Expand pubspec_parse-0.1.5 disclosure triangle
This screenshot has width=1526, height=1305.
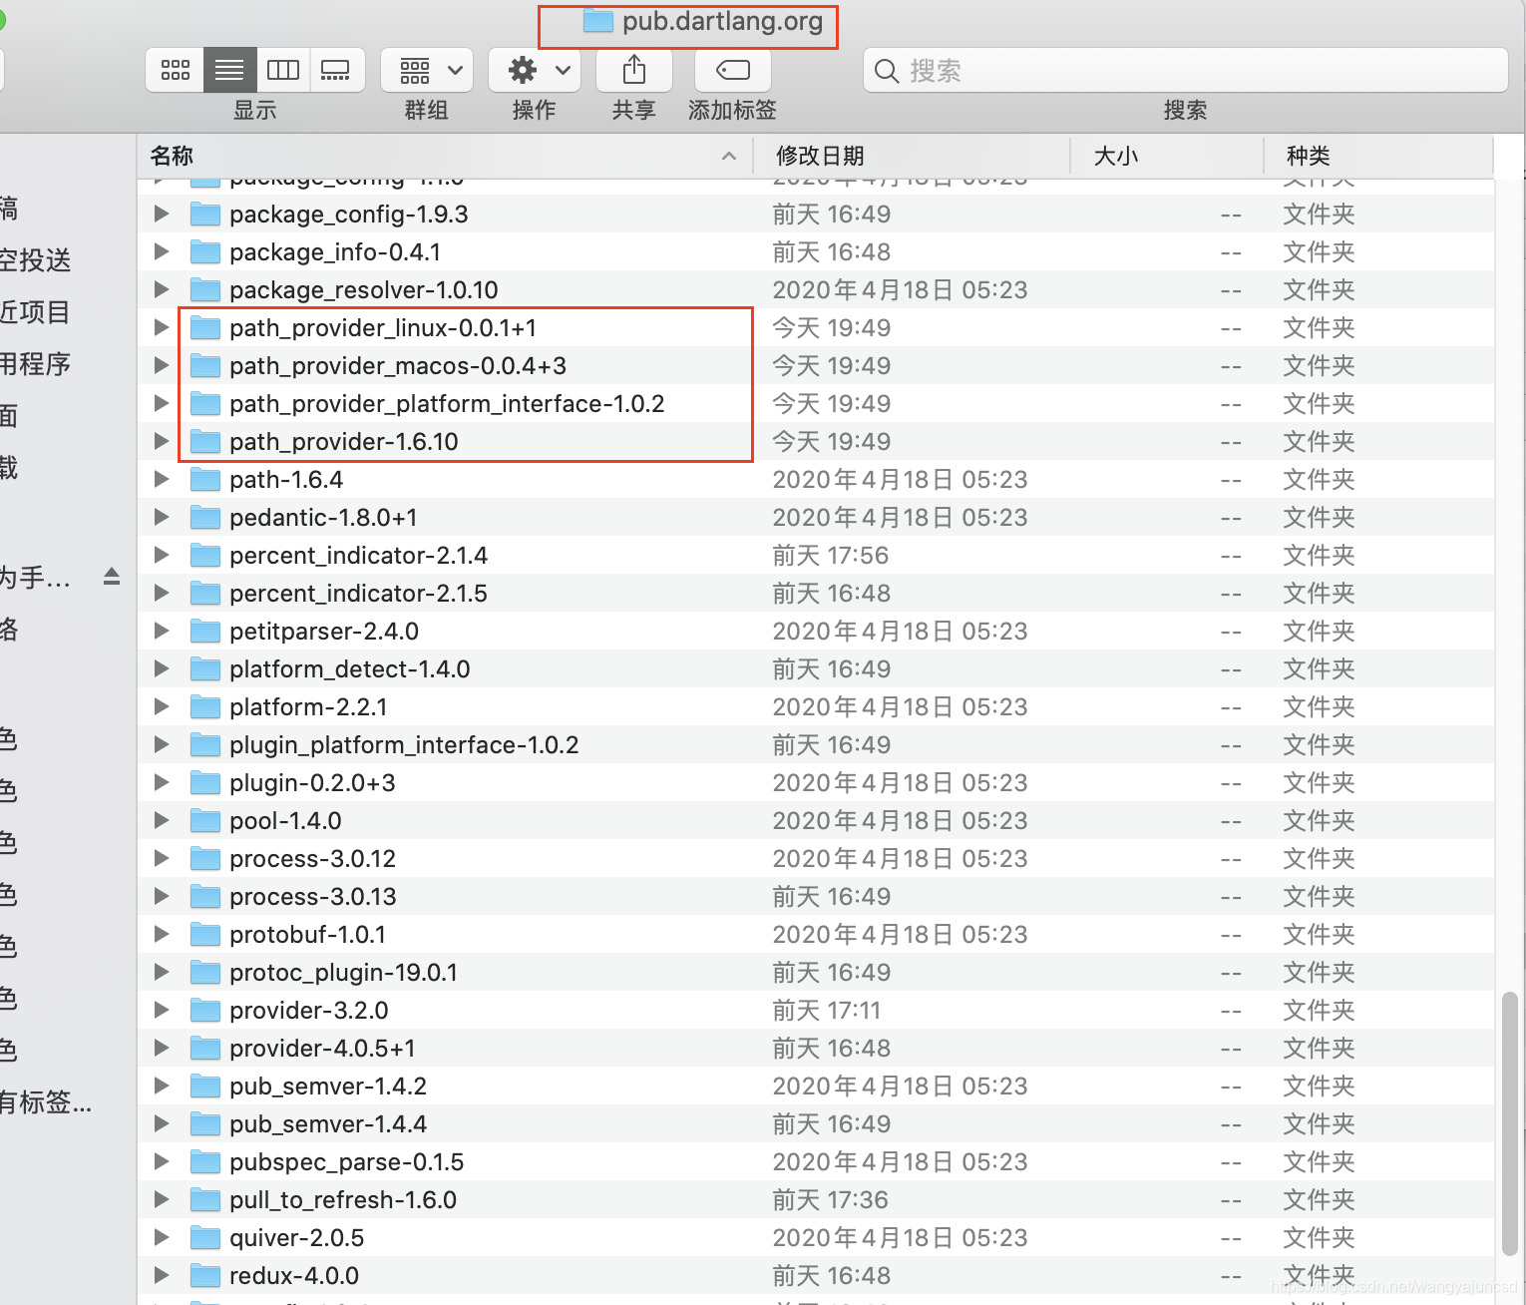click(161, 1161)
